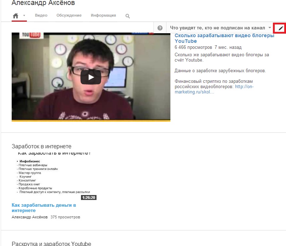Search the channel with magnifier icon
This screenshot has width=286, height=246.
[x=128, y=16]
